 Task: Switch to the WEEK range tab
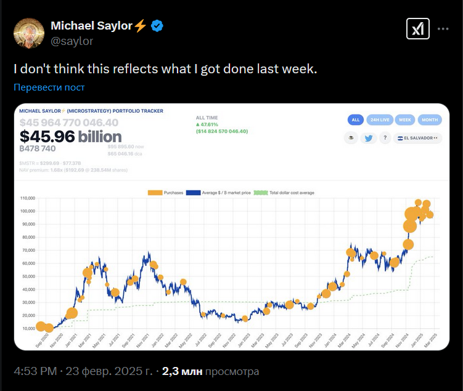coord(404,120)
